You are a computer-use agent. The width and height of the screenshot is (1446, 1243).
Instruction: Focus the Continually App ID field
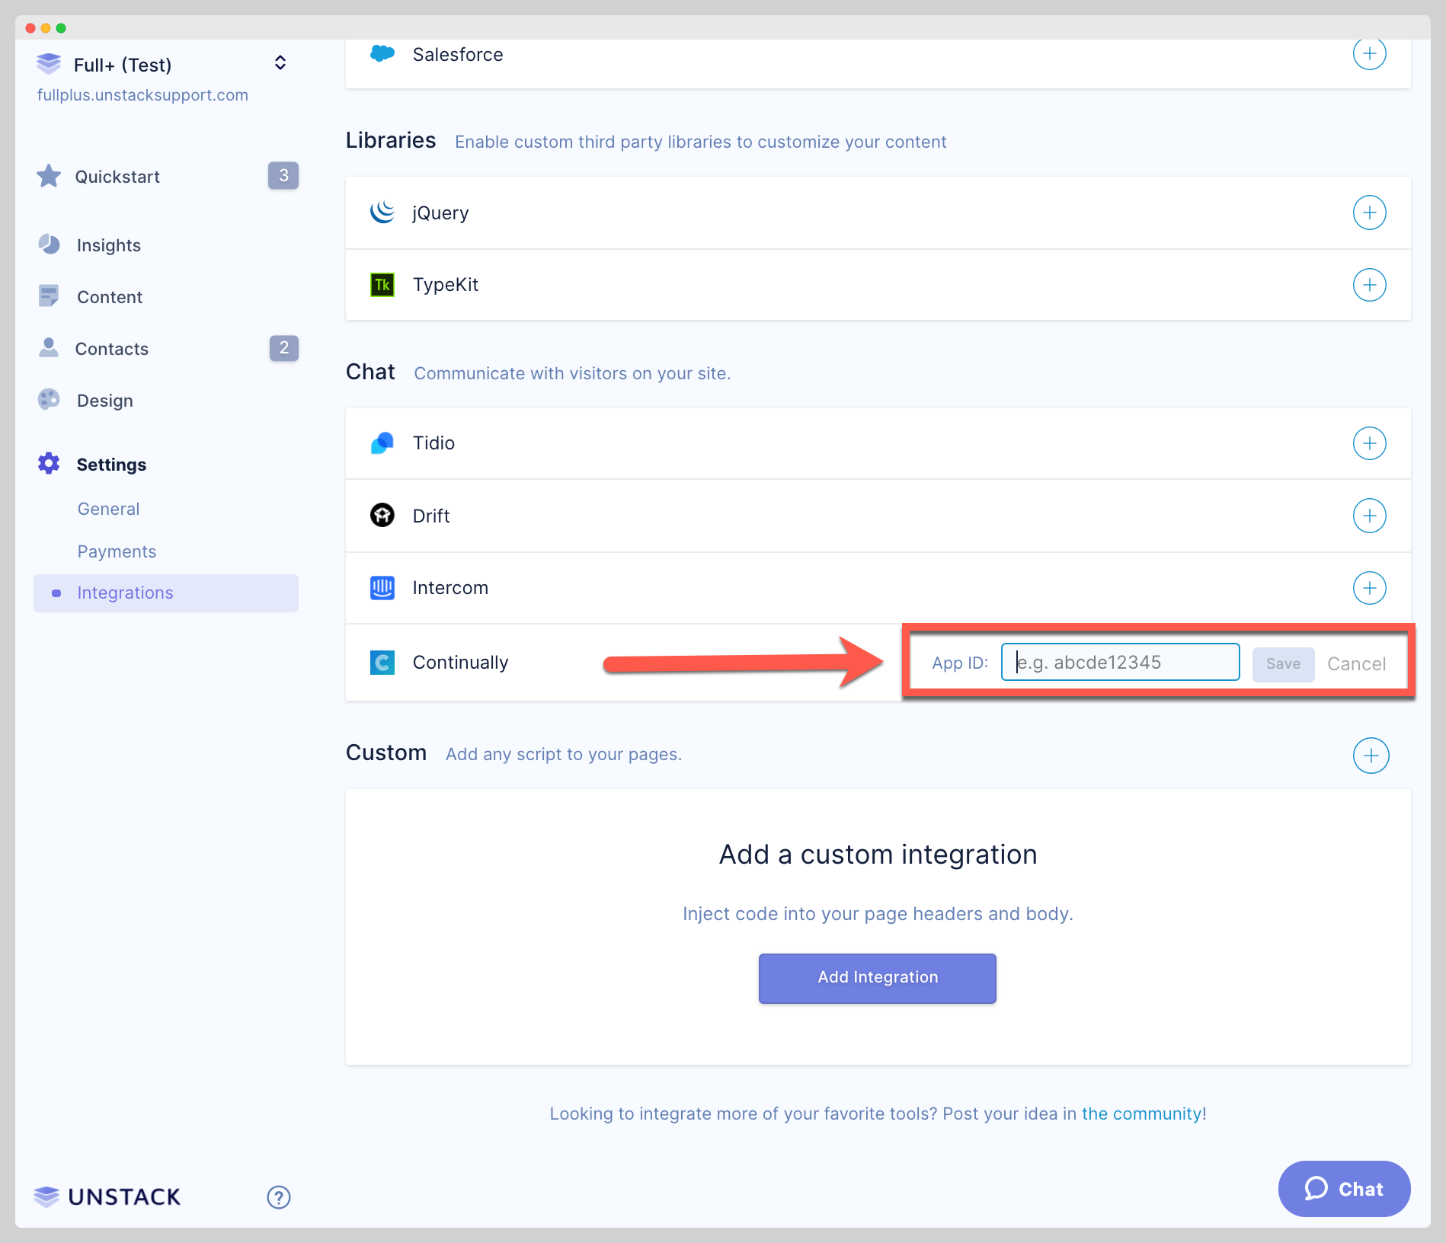(1120, 662)
